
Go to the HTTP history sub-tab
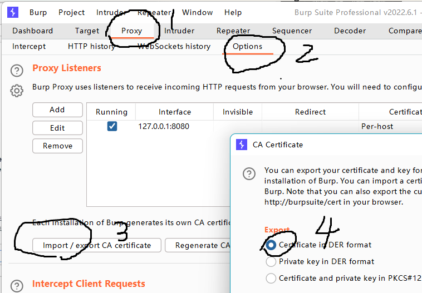[x=91, y=46]
